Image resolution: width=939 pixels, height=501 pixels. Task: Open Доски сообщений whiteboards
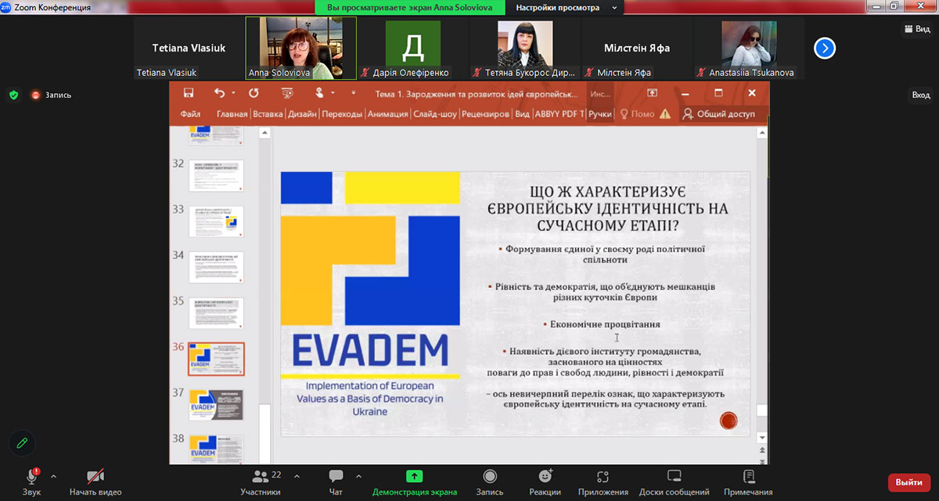pos(674,481)
